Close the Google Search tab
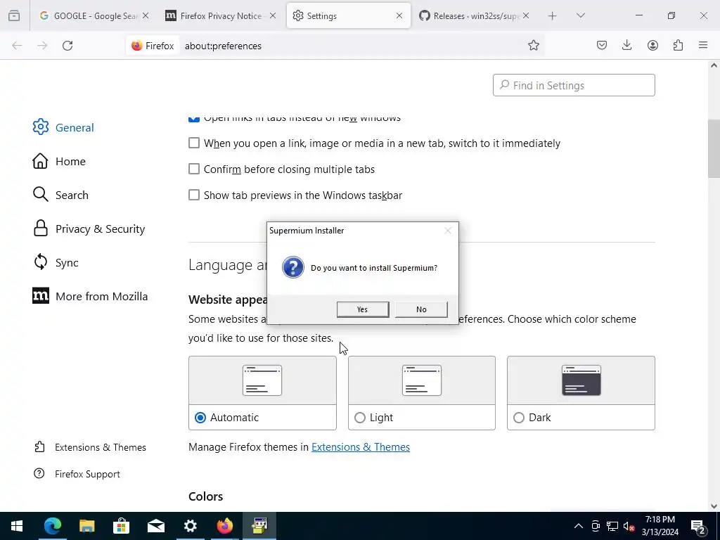 coord(146,15)
